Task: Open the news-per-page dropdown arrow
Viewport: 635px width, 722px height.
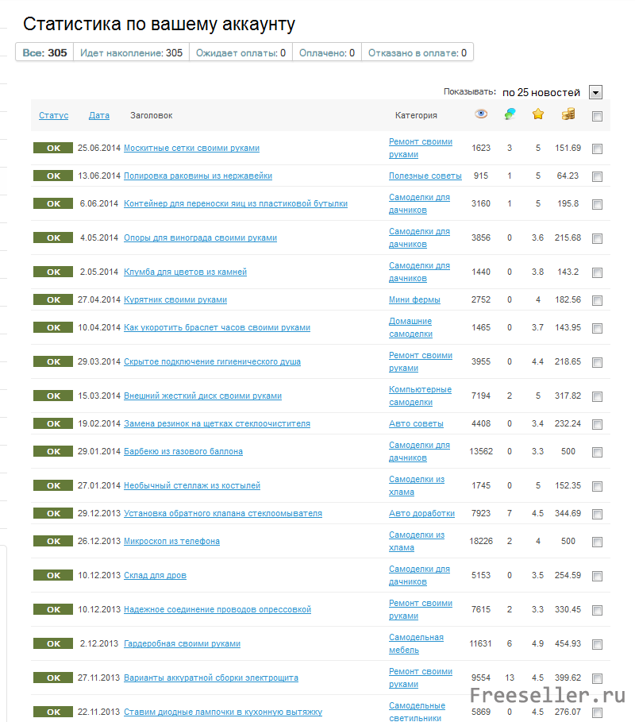Action: pyautogui.click(x=595, y=92)
